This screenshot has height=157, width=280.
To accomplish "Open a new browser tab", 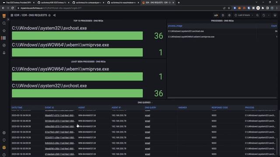I will [x=179, y=3].
